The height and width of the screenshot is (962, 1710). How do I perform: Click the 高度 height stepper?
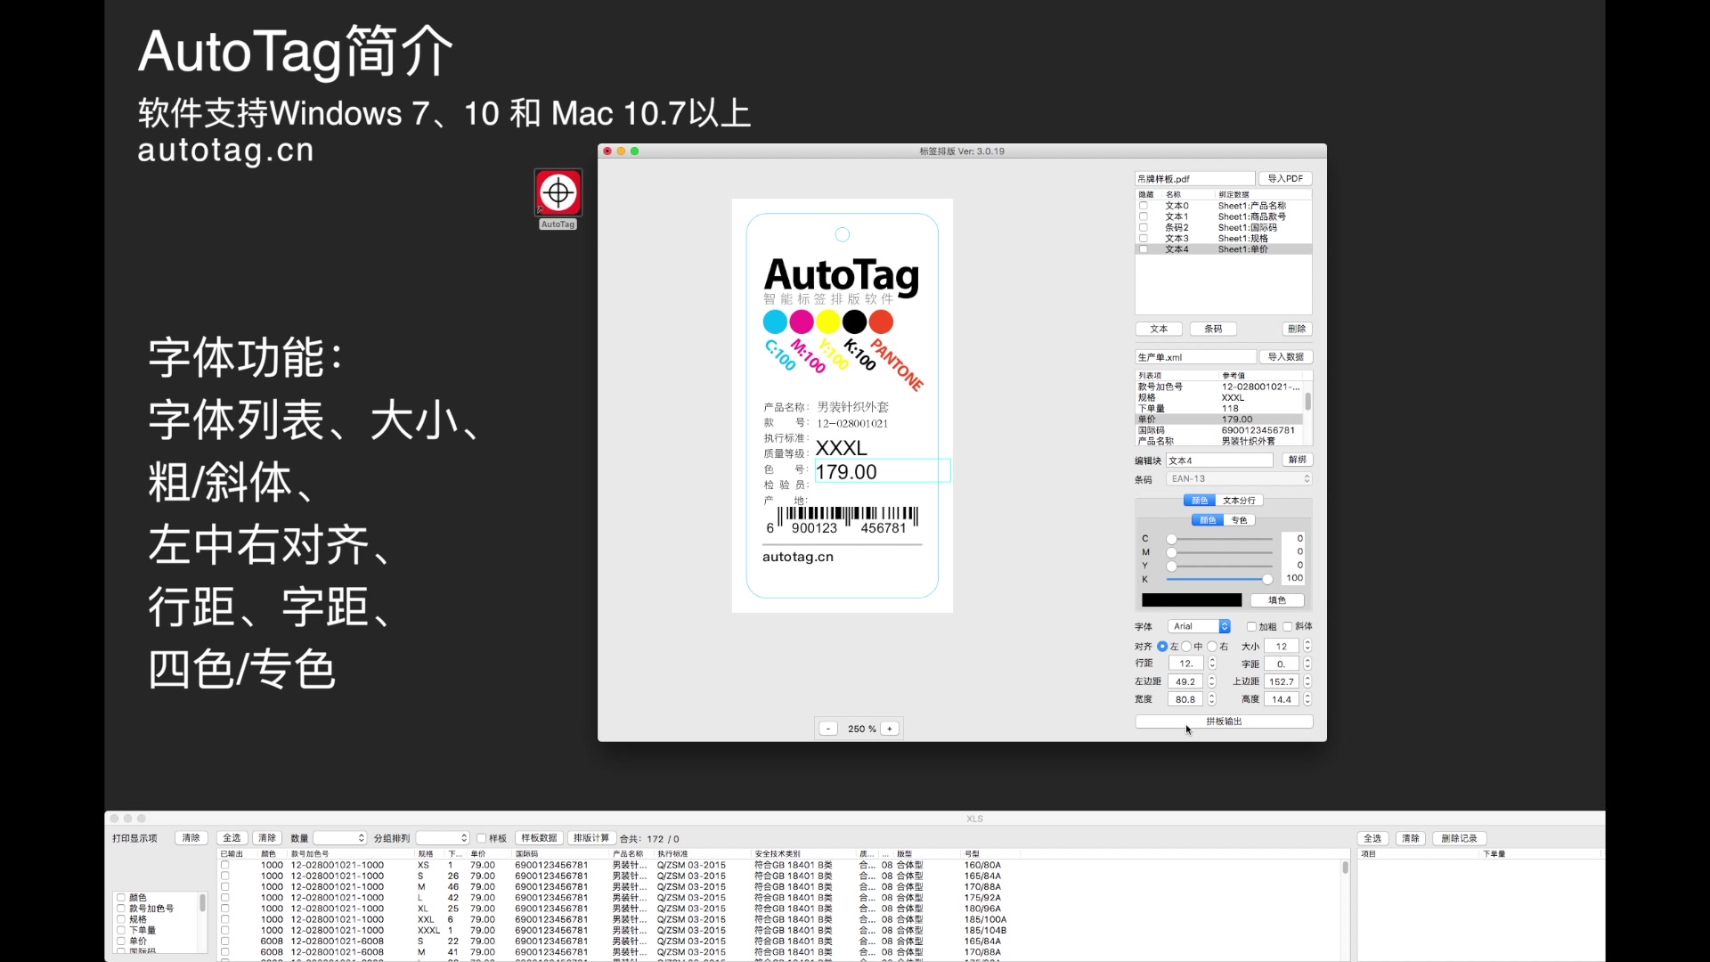pos(1307,699)
